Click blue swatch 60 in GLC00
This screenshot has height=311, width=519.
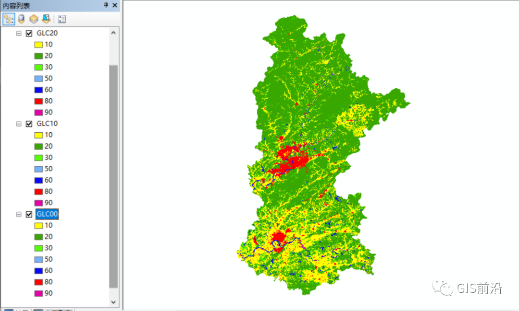tap(39, 271)
